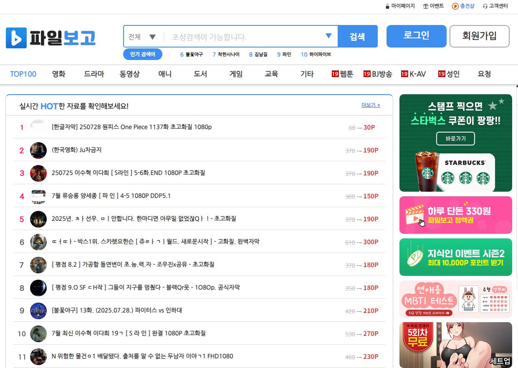Open the 전체 search category dropdown
Image resolution: width=518 pixels, height=368 pixels.
point(142,36)
